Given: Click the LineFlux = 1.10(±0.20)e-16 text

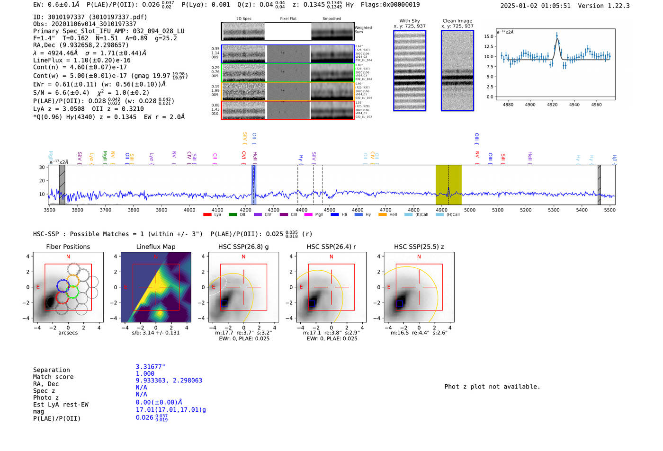Looking at the screenshot, I should (82, 60).
